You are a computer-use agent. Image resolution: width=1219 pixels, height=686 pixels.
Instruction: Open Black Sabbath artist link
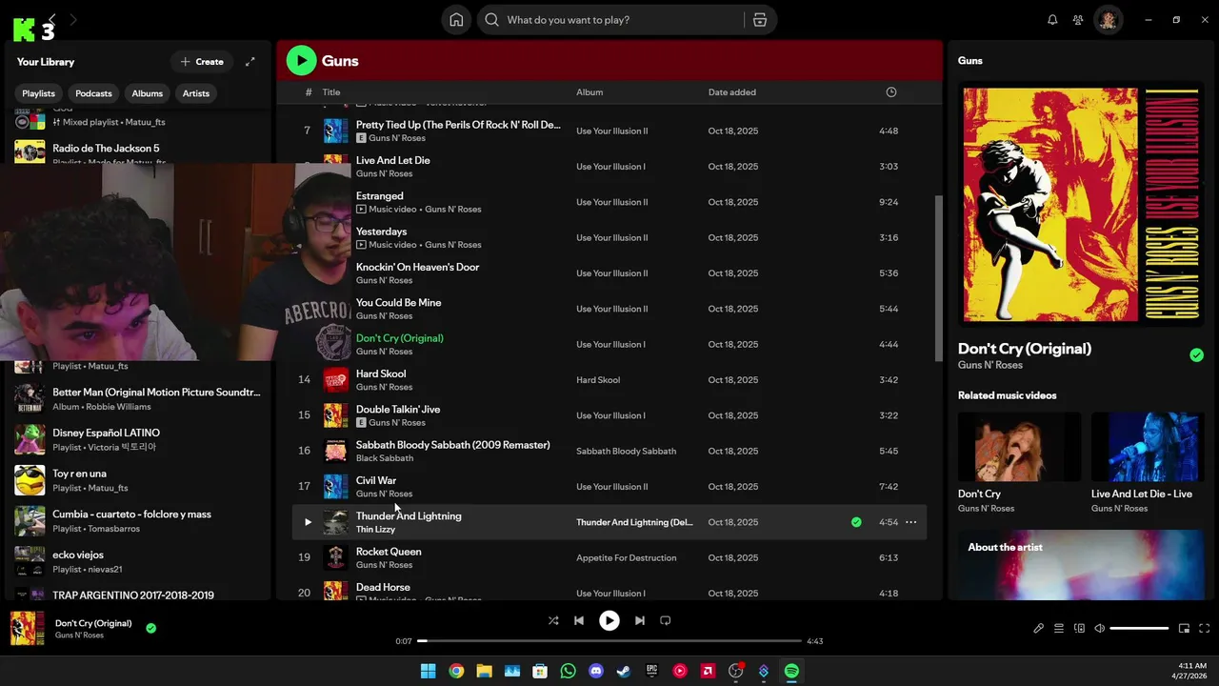coord(385,458)
